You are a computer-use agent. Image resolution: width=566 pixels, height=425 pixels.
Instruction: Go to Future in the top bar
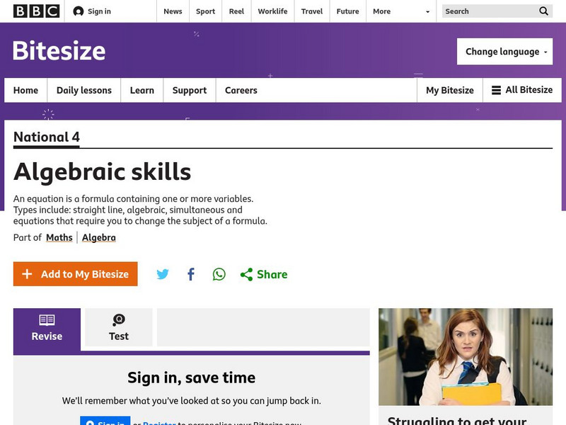point(347,11)
